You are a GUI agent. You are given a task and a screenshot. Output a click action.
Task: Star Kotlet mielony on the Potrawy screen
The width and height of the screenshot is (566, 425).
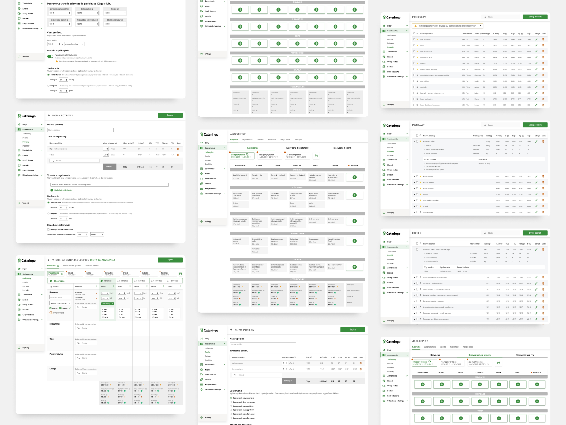tap(421, 176)
